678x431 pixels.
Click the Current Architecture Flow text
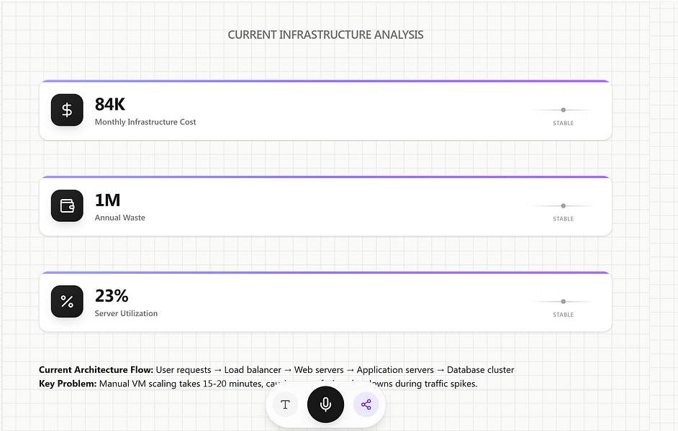point(276,370)
